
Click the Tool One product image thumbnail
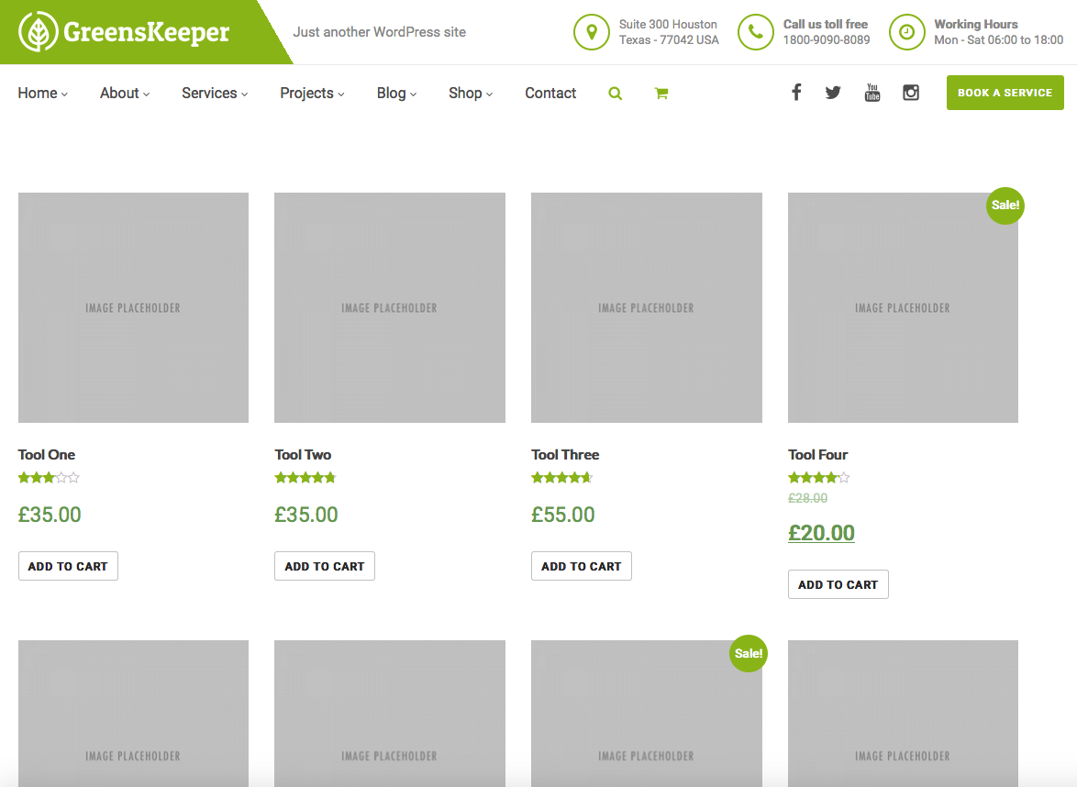(133, 307)
